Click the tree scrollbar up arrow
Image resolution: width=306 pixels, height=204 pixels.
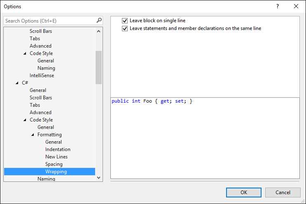99,31
